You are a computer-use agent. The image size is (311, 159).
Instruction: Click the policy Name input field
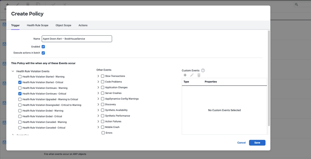coord(77,39)
